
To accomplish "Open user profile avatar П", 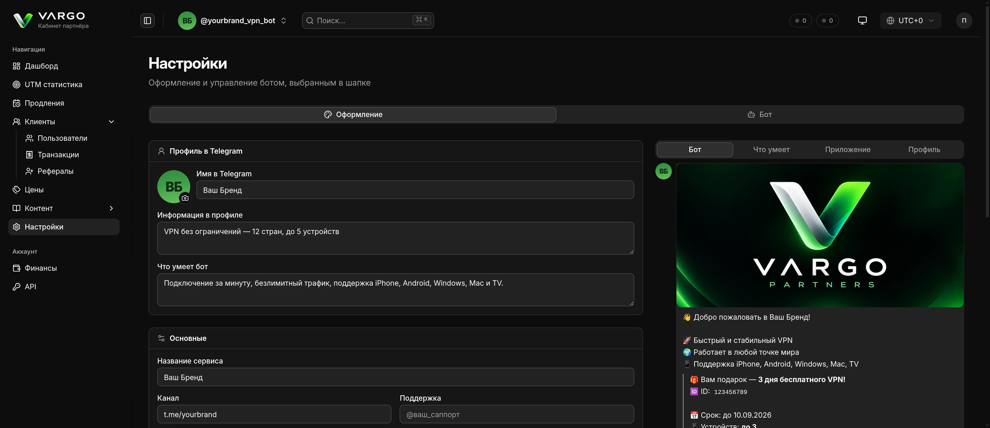I will pyautogui.click(x=964, y=20).
